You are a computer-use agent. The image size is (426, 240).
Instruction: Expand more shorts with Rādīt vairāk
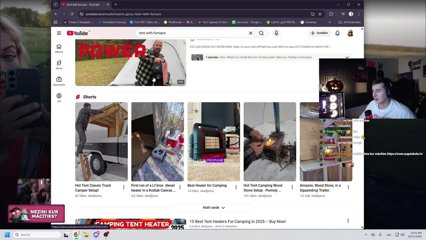click(x=214, y=208)
